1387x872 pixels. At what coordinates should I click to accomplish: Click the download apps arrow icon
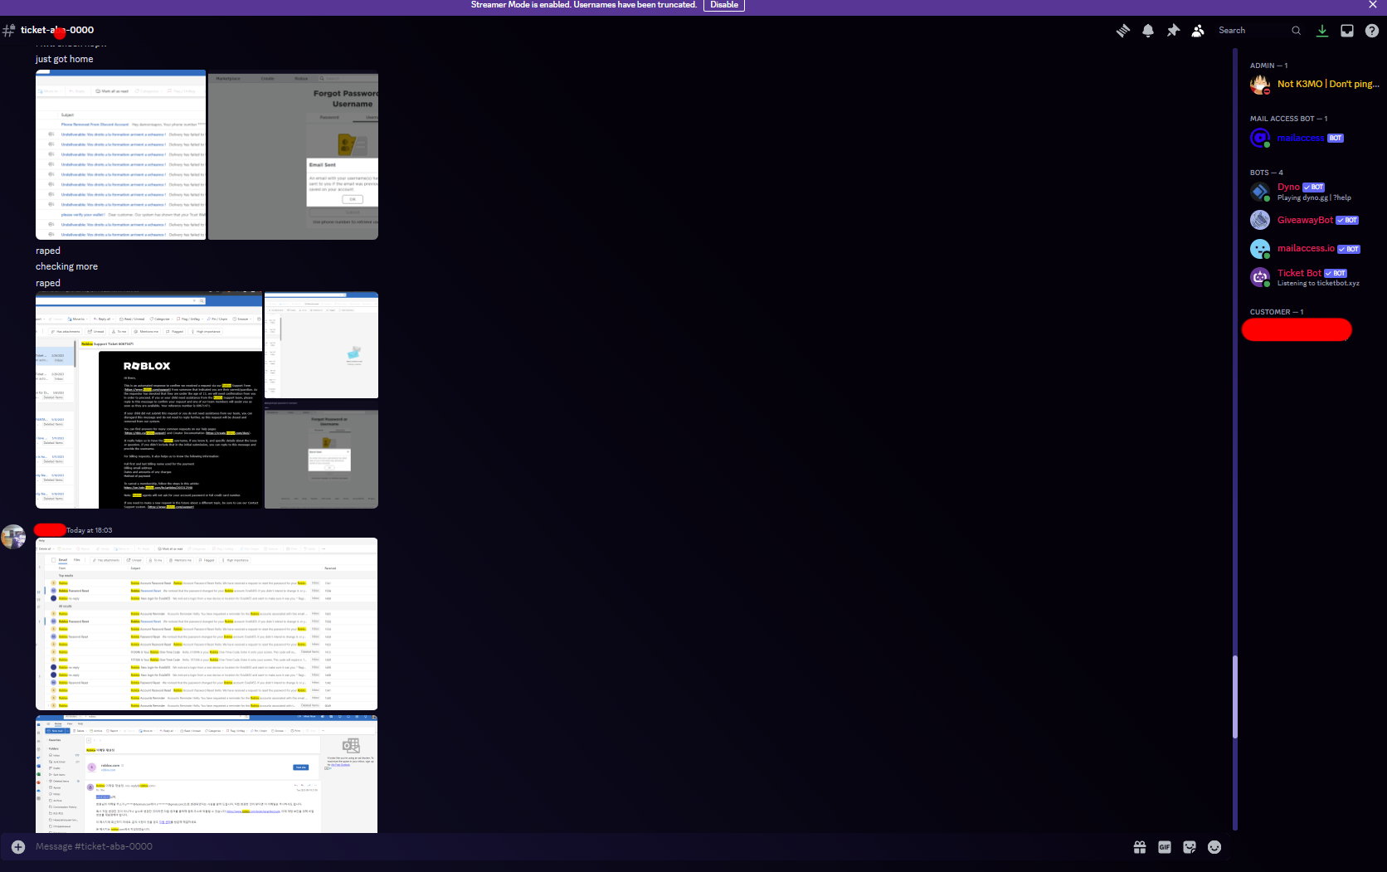1322,31
